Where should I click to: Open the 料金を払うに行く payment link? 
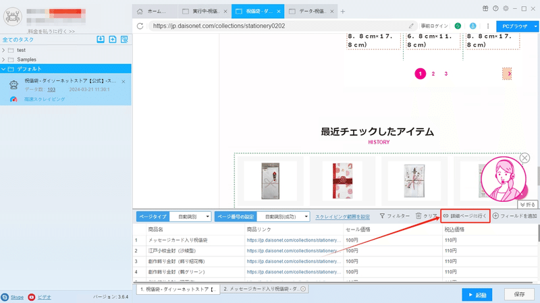tap(51, 31)
